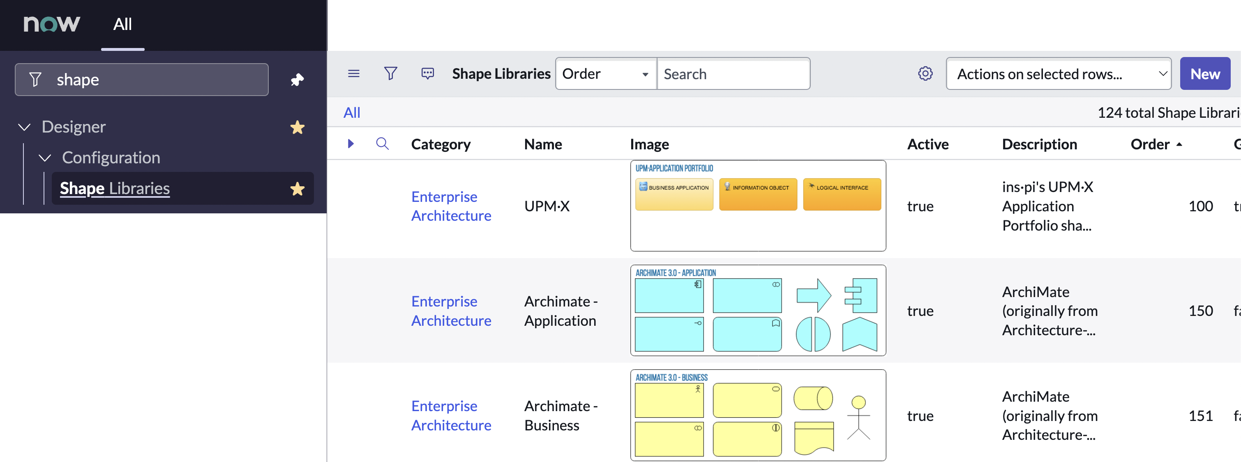Open Shape Libraries module in navigator
This screenshot has height=462, width=1241.
click(x=115, y=188)
